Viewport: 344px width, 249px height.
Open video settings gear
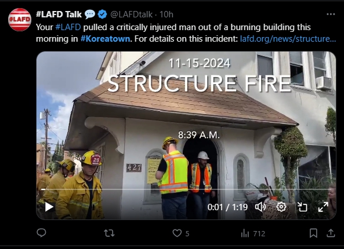281,207
